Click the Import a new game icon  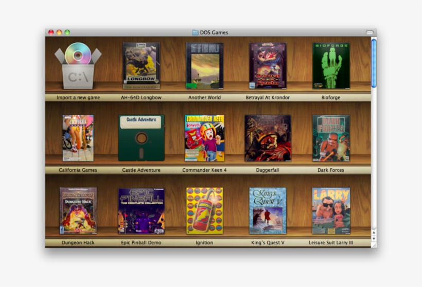(78, 66)
